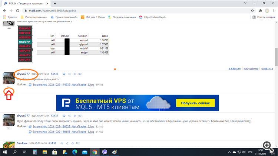Open Viber from the taskbar
The image size is (278, 156).
tap(105, 152)
